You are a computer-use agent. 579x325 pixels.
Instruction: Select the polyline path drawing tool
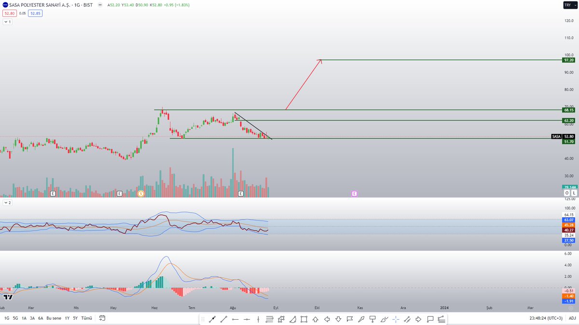tap(281, 319)
